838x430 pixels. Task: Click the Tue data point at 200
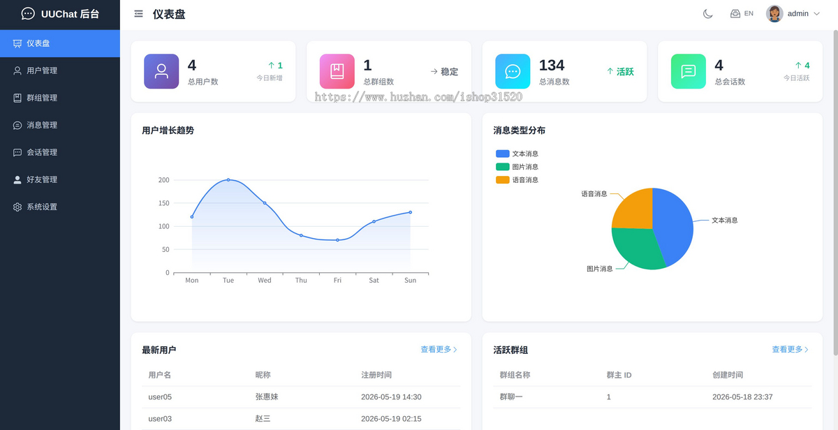(228, 180)
